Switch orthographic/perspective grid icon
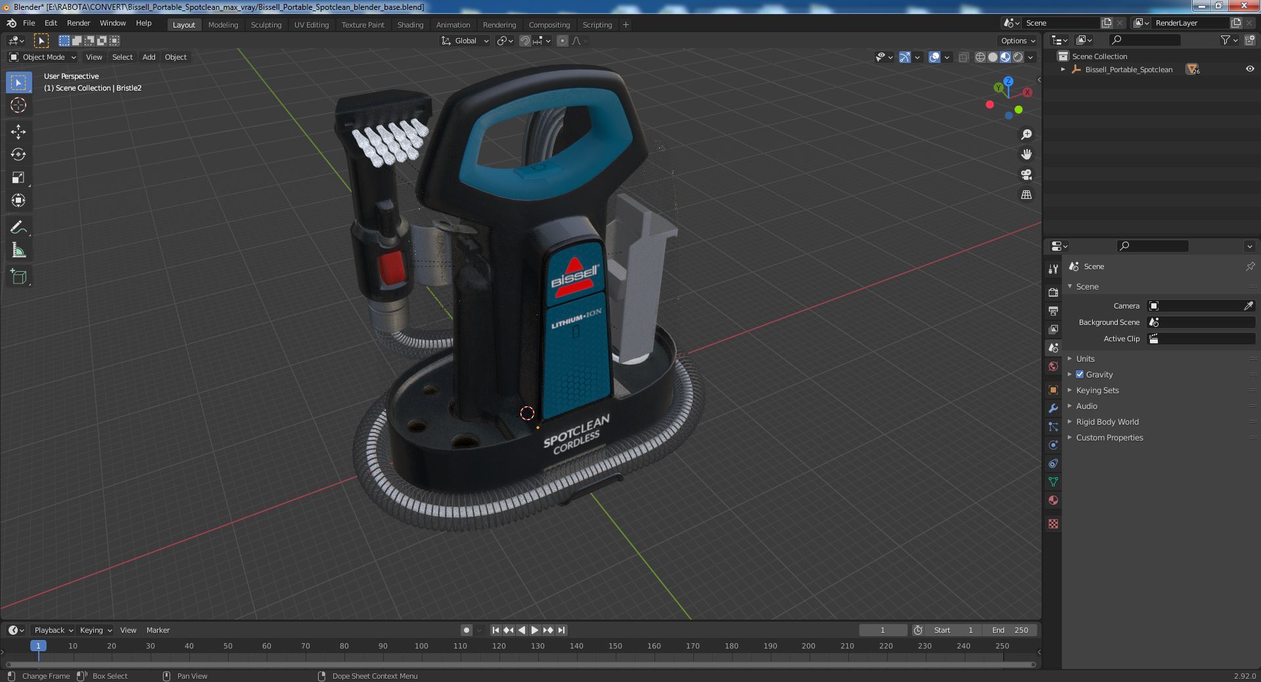This screenshot has width=1261, height=682. coord(1026,195)
